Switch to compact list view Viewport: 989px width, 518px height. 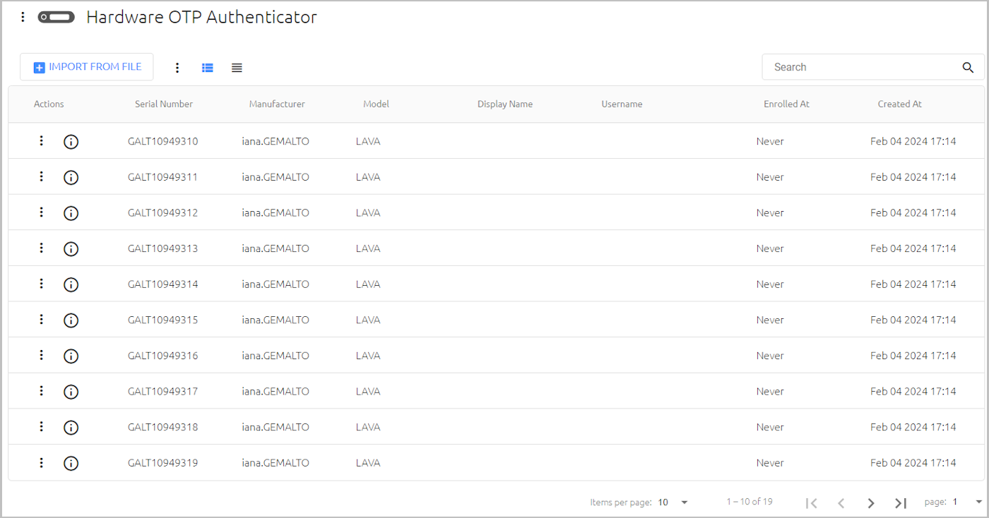pyautogui.click(x=237, y=68)
